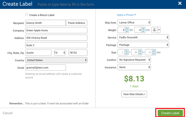Click the $8.13 rate price
This screenshot has width=186, height=117.
pos(134,79)
